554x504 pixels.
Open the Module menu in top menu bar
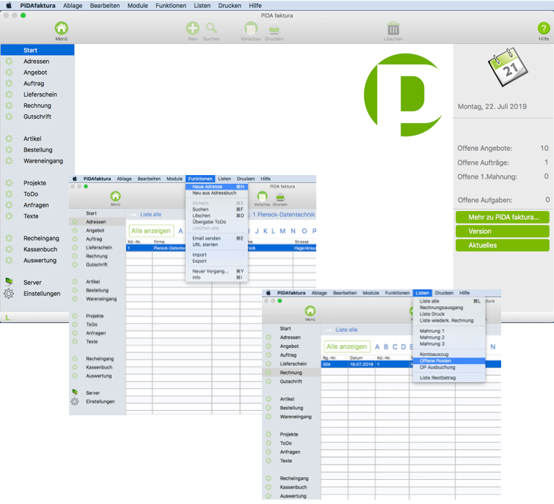pos(137,6)
